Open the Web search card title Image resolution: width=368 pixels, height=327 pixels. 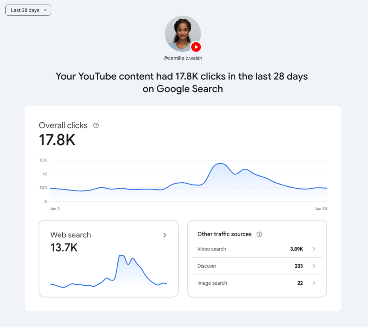(x=71, y=235)
